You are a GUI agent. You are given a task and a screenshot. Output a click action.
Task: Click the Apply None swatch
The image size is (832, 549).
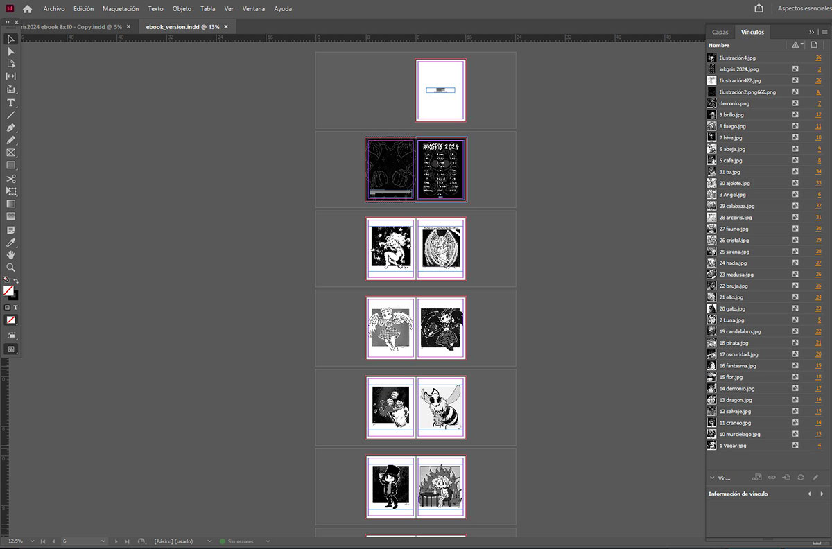click(11, 320)
